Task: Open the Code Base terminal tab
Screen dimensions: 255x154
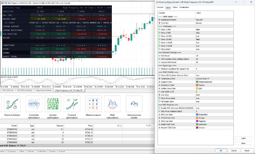Action: point(42,151)
